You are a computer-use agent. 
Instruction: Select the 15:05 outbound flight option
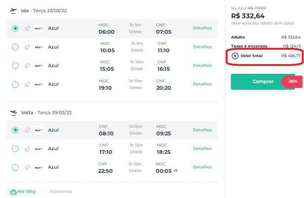(15, 66)
